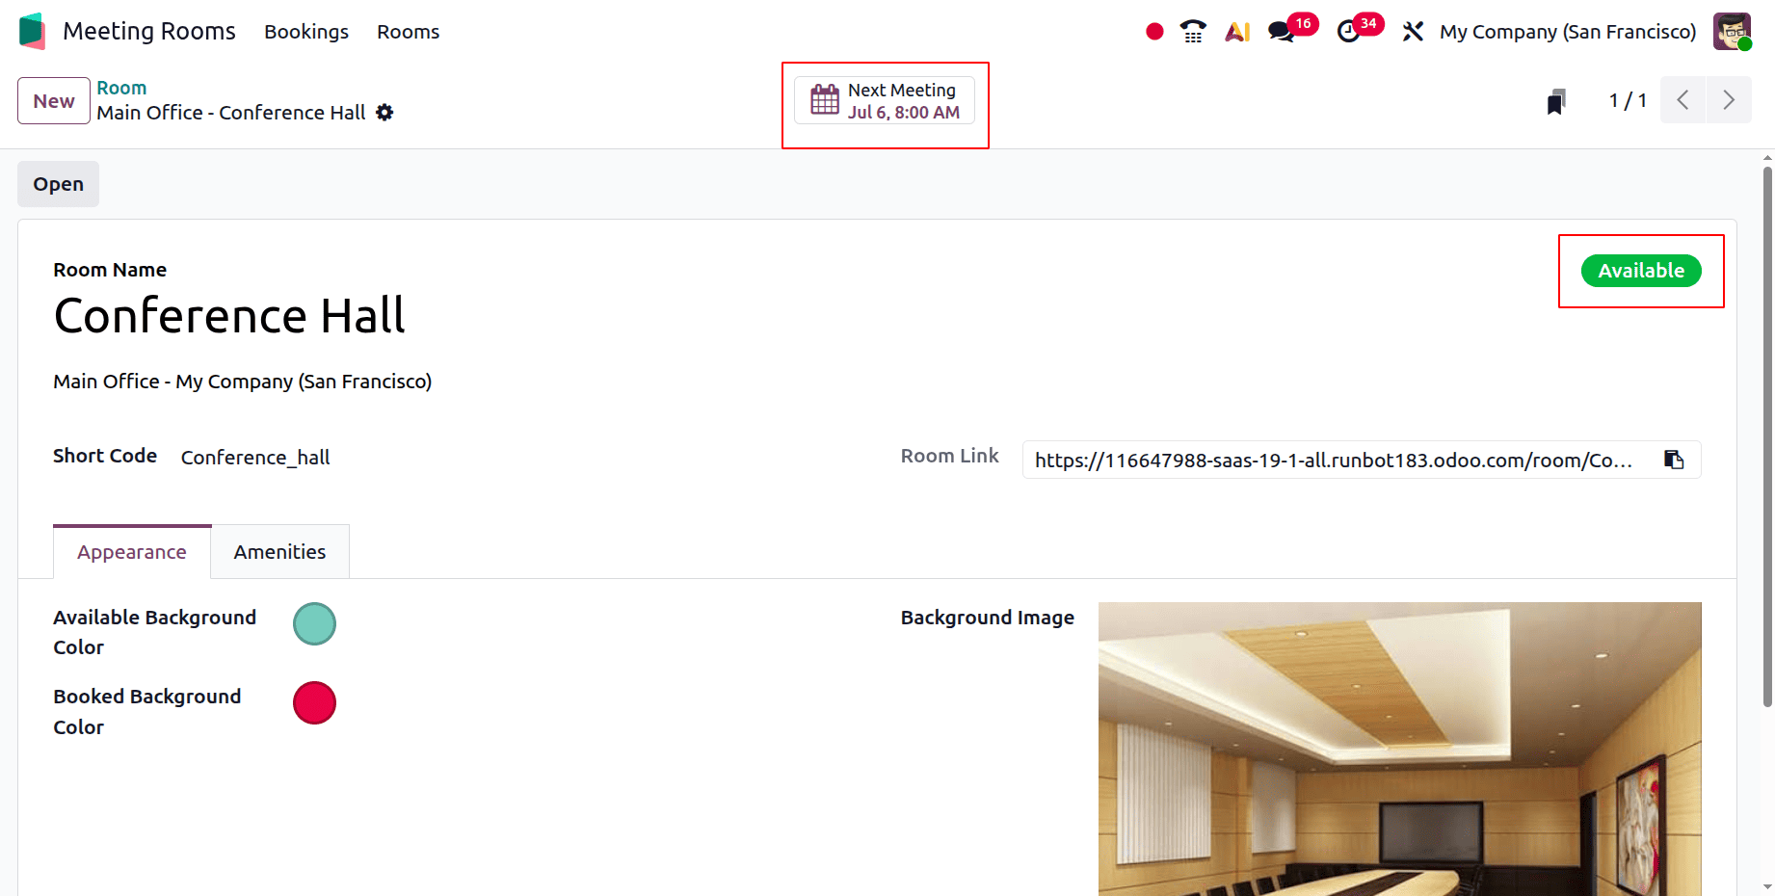
Task: Switch to the Appearance tab
Action: click(x=132, y=552)
